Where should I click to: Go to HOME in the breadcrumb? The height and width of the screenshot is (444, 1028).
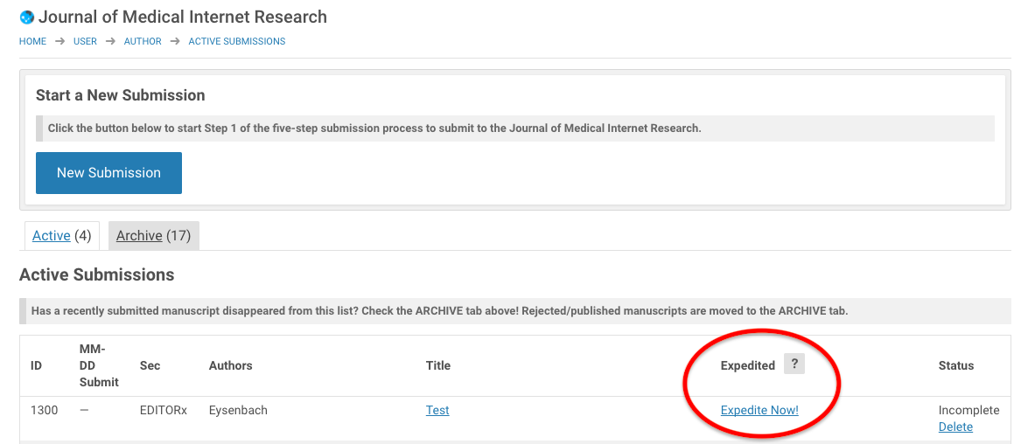(32, 41)
